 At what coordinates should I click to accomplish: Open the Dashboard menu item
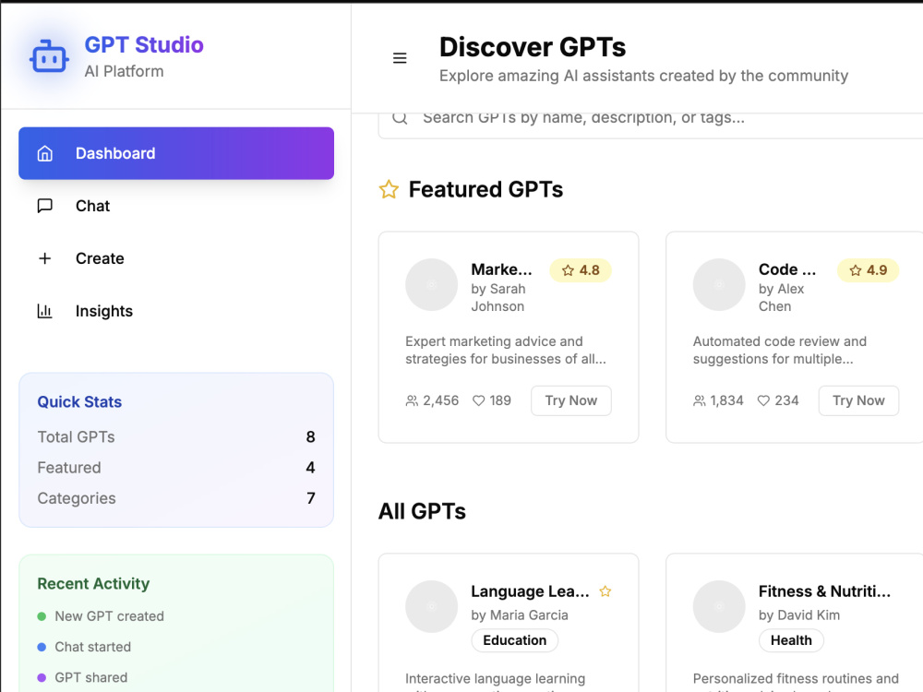[176, 153]
